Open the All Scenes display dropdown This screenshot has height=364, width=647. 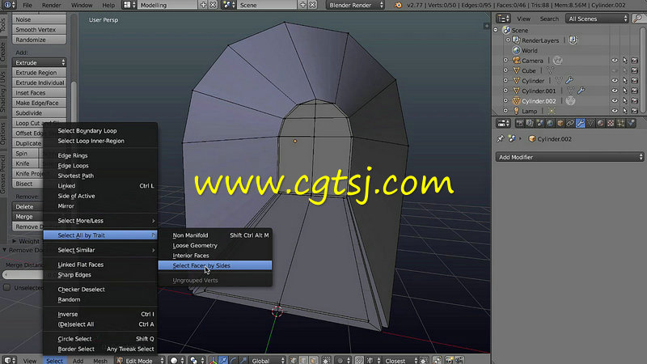click(x=597, y=18)
